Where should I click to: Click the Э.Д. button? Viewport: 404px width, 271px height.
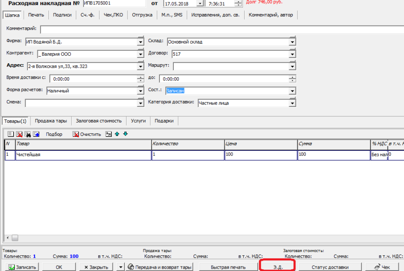(x=277, y=267)
